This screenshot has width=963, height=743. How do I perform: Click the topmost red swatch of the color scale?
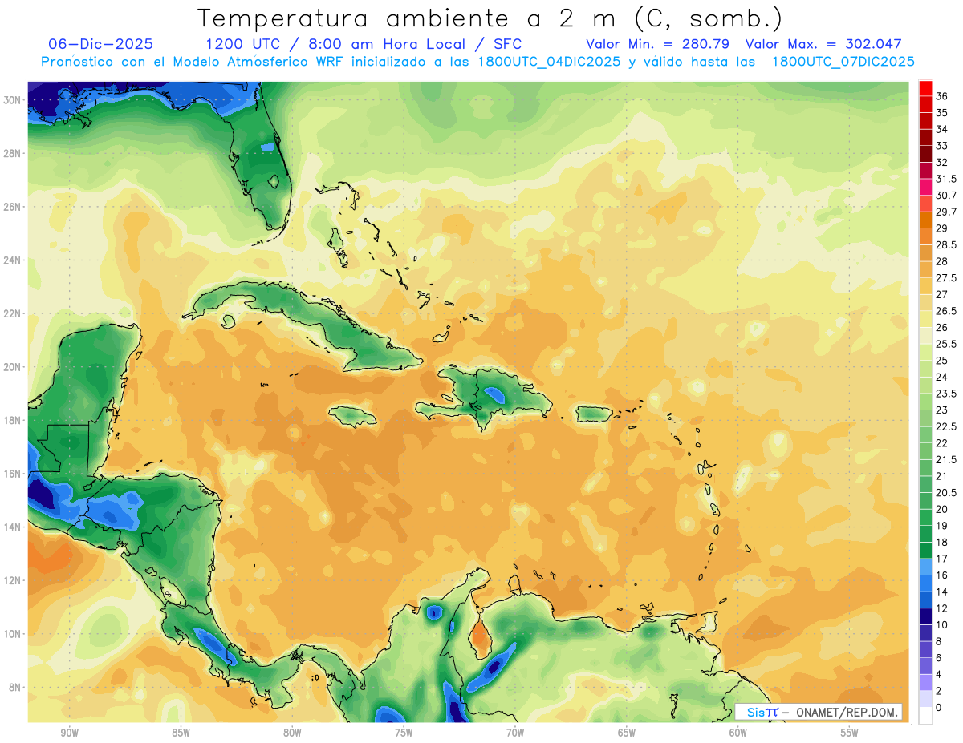point(925,88)
